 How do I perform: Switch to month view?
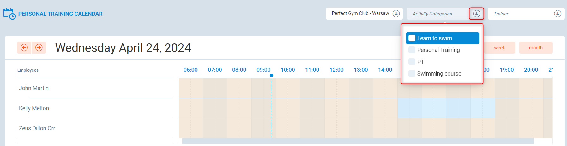pos(536,48)
